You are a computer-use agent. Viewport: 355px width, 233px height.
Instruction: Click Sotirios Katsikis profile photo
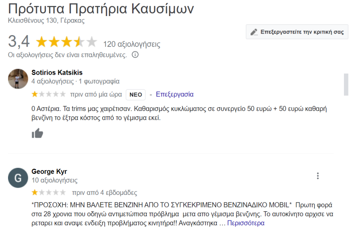click(x=18, y=79)
